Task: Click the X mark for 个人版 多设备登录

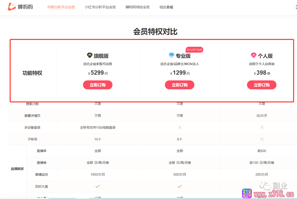Action: 262,127
